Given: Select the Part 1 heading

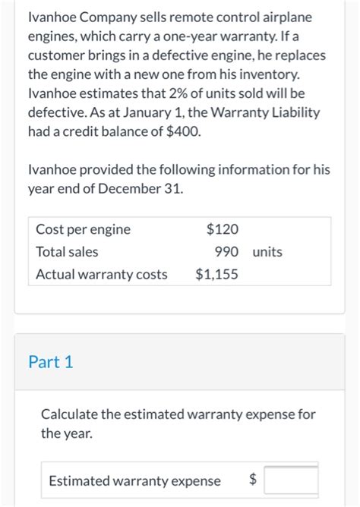Looking at the screenshot, I should pyautogui.click(x=50, y=362).
